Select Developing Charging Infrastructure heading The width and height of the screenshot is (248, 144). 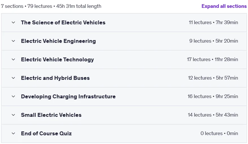pos(68,96)
